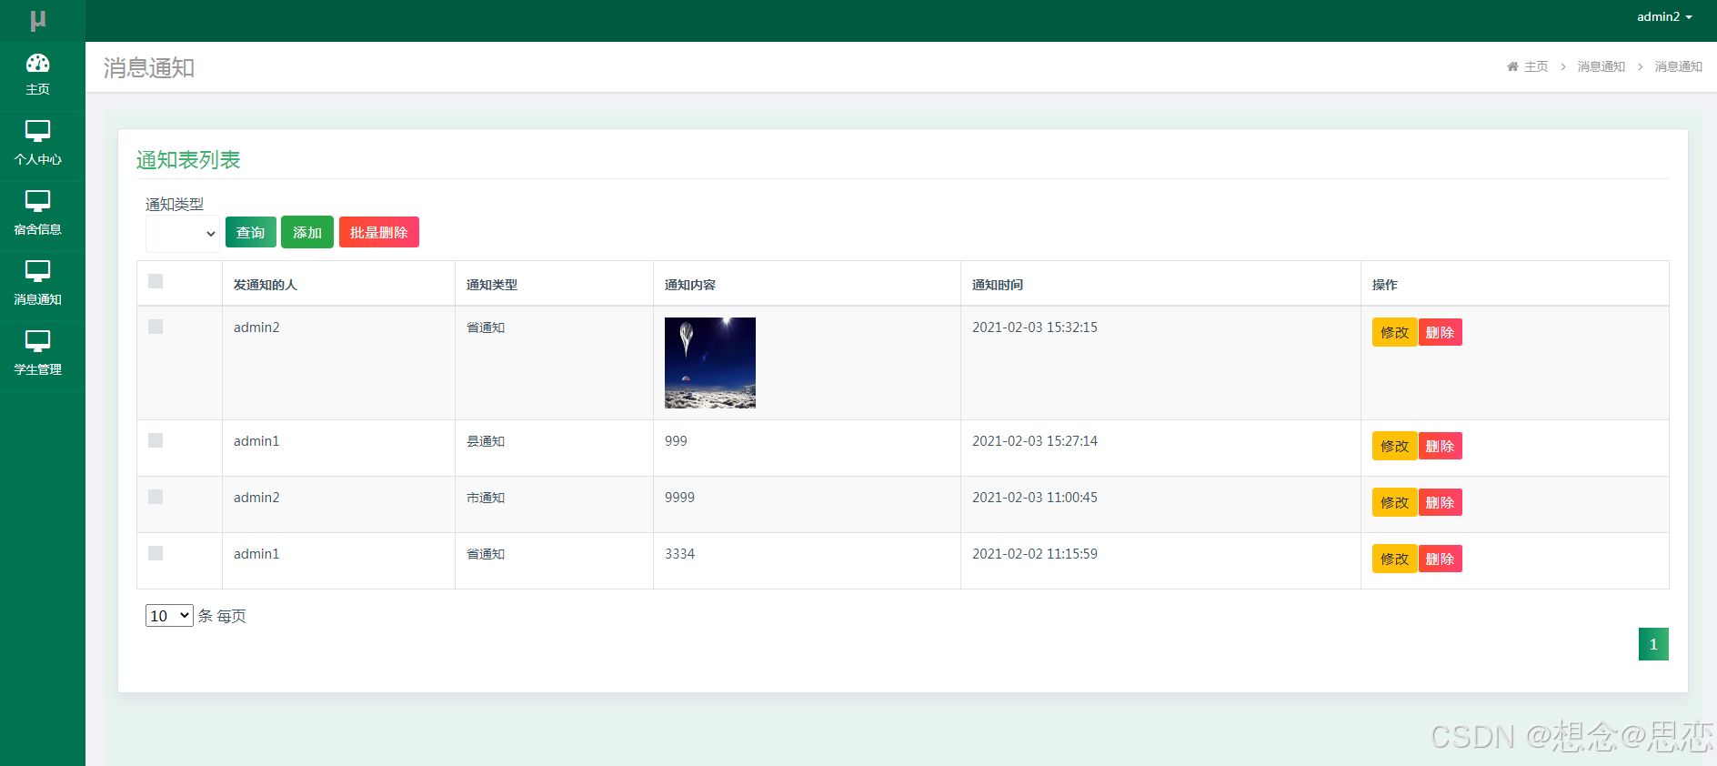Click the 批量删除 batch delete button

379,232
